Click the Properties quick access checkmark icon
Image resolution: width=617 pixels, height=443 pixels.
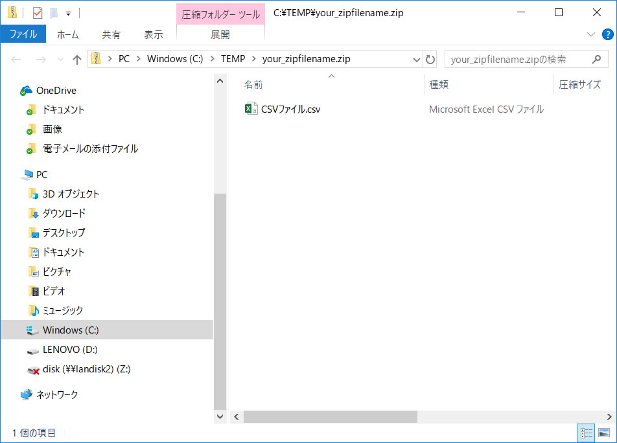(38, 13)
